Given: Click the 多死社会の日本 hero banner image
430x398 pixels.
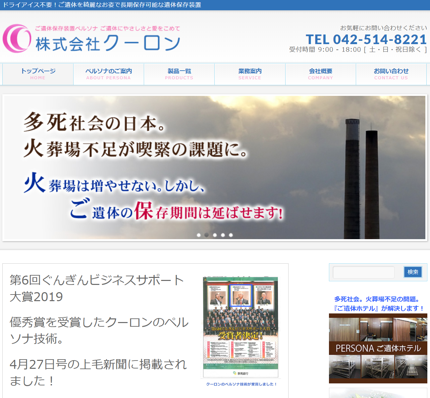Looking at the screenshot, I should (x=215, y=167).
